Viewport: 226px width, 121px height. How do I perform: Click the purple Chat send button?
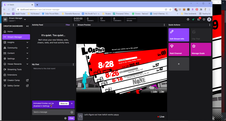tap(71, 118)
